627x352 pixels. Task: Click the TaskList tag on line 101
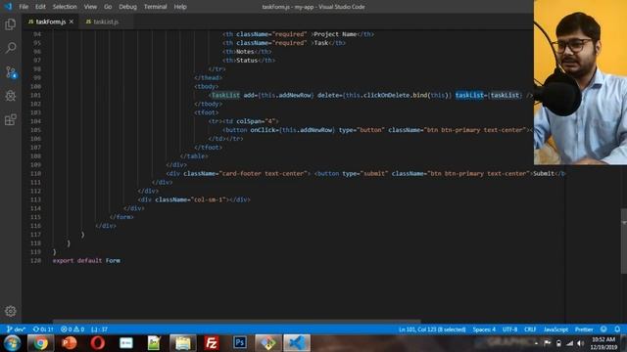tap(225, 95)
